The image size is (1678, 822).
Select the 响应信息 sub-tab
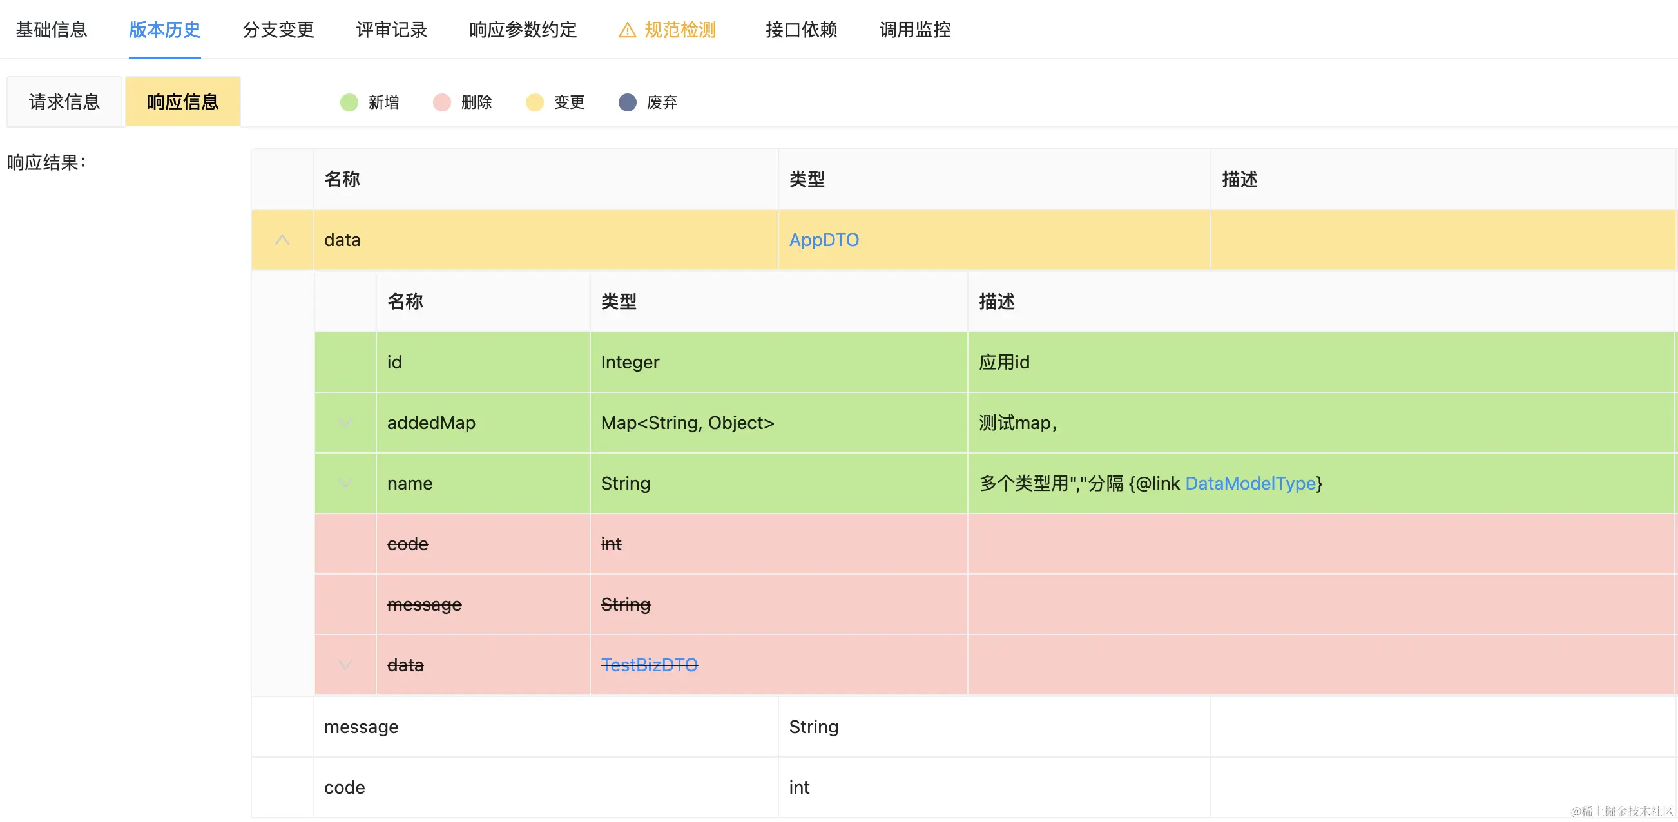pyautogui.click(x=183, y=102)
